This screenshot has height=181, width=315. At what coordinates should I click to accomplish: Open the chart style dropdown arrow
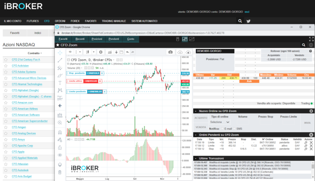[94, 52]
